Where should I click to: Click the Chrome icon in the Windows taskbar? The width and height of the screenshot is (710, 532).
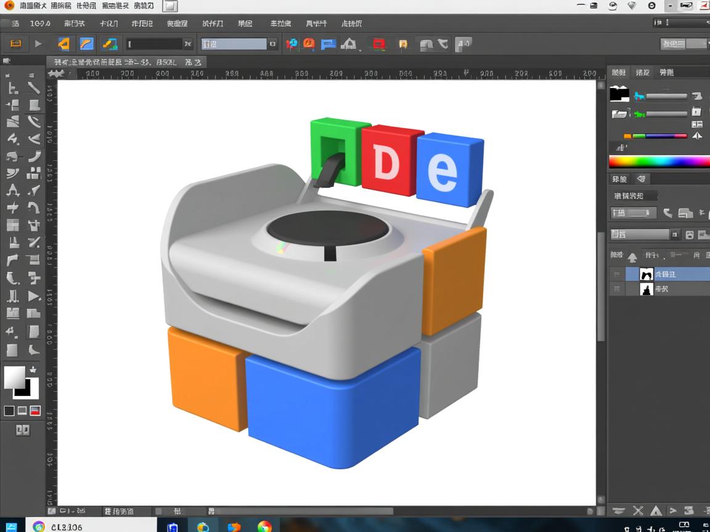click(x=264, y=526)
